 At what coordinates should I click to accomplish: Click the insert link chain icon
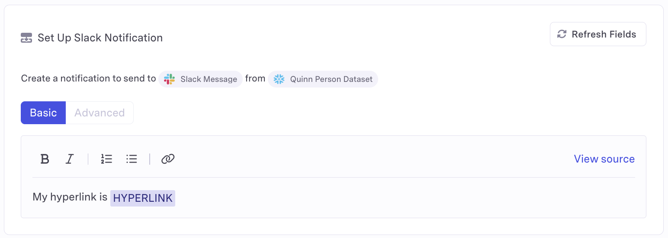[x=168, y=159]
